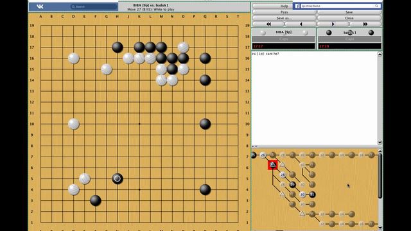Step forward one move

coord(333,24)
